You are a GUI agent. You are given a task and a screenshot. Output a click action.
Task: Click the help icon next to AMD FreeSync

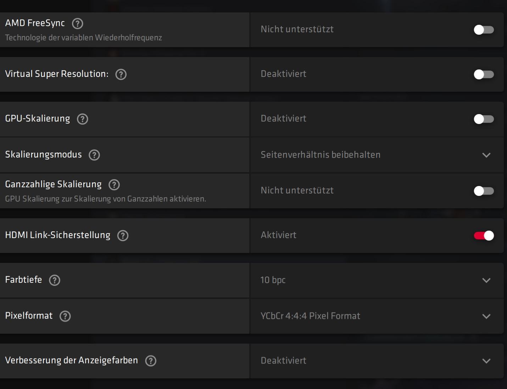[x=77, y=24]
